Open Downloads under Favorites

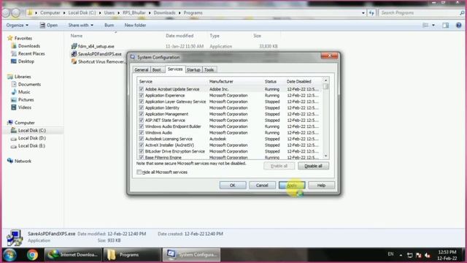[x=29, y=46]
